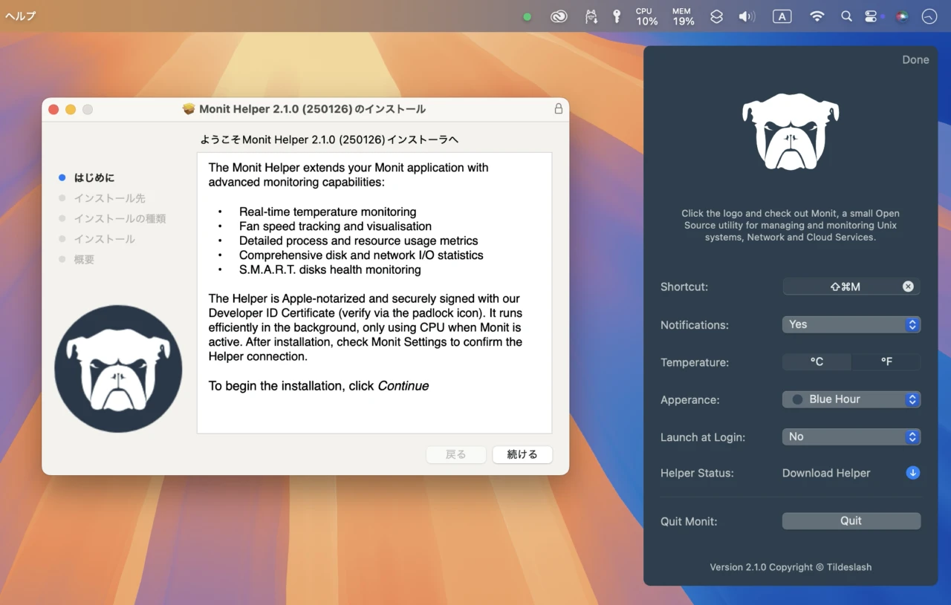Click Done in the Monit settings panel

click(x=915, y=60)
